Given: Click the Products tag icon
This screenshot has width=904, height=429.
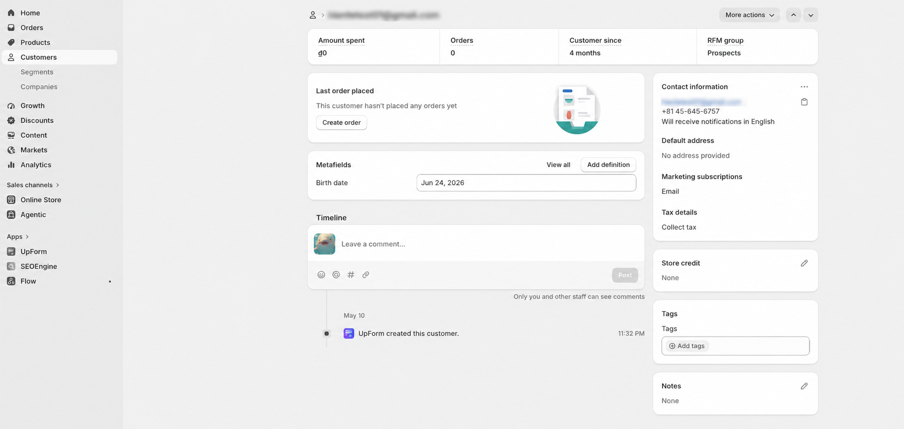Looking at the screenshot, I should coord(11,43).
